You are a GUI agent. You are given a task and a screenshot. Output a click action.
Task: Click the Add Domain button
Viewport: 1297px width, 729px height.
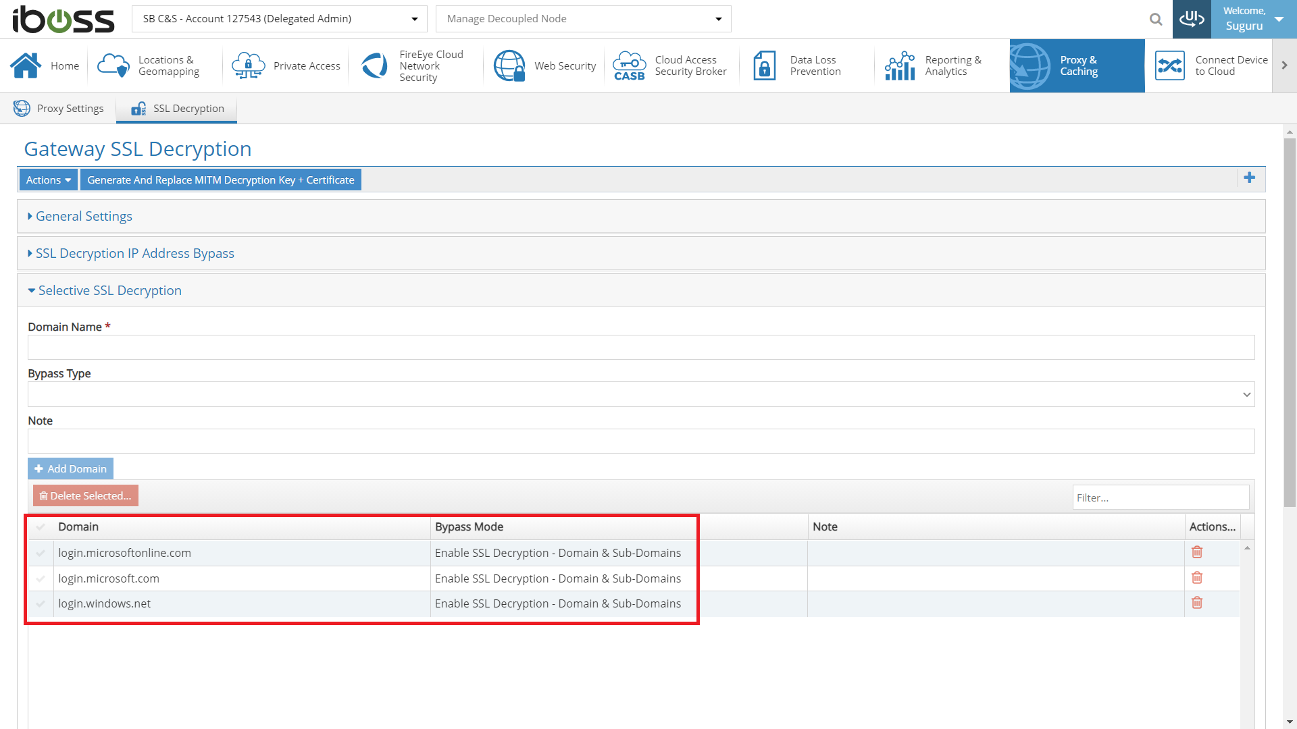(70, 468)
